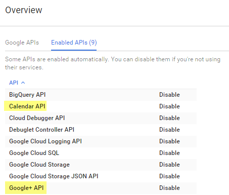Viewport: 229px width, 195px height.
Task: Disable the Google Cloud Logging API
Action: tap(169, 141)
